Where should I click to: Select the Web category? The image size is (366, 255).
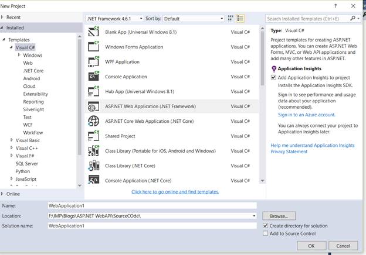point(28,63)
